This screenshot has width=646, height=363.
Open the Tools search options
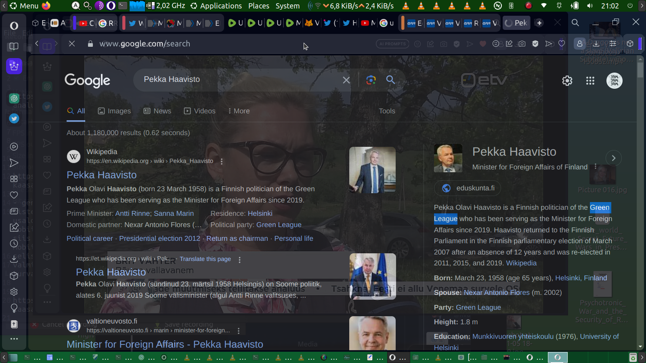point(387,111)
